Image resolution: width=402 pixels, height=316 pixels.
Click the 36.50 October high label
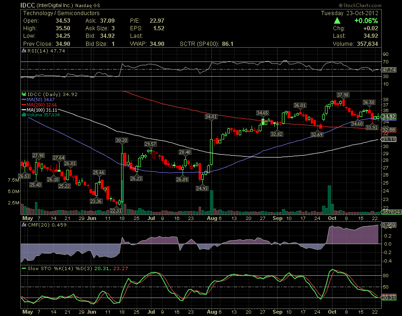tap(369, 102)
